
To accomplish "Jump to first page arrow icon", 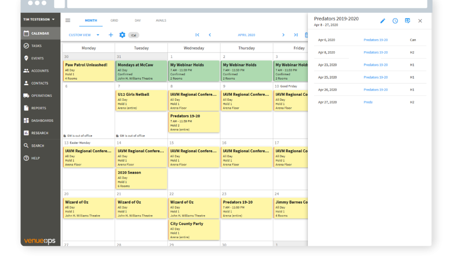I will click(x=197, y=35).
